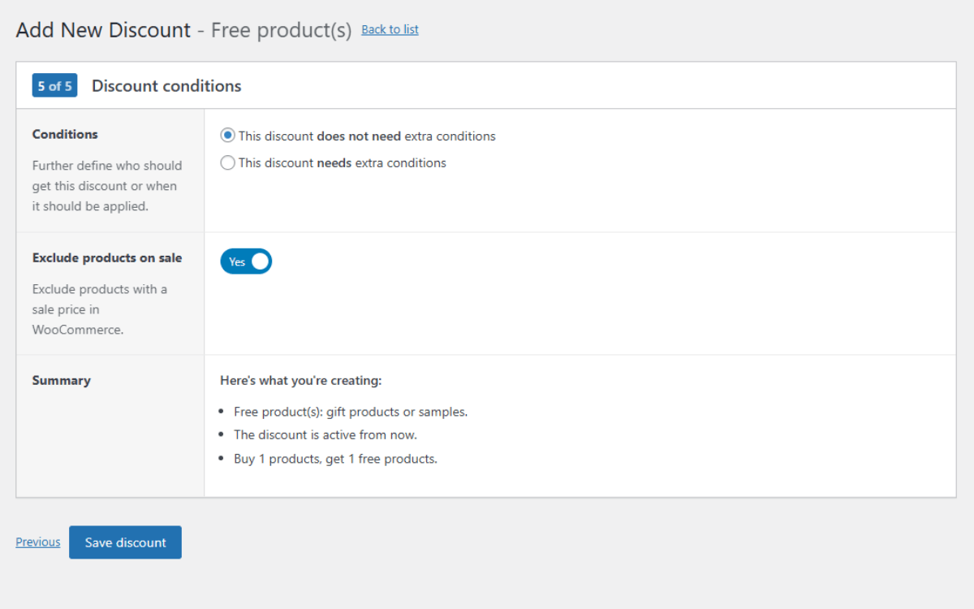Click 'Buy 1 products, get 1 free' line
974x609 pixels.
[x=335, y=459]
